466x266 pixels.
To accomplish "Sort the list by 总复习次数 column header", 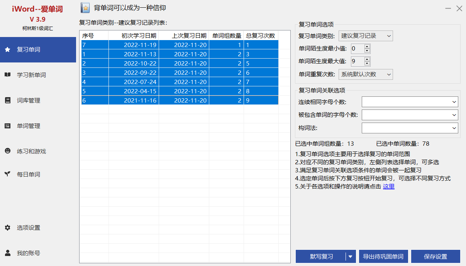I will [x=260, y=36].
